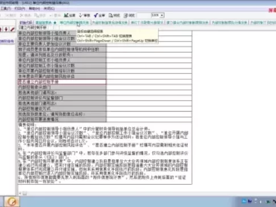276x207 pixels.
Task: Click value cell beside 内部控制建设方式
Action: click(149, 109)
